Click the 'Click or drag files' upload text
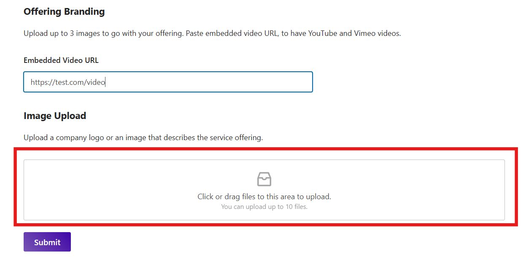Screen dimensions: 526x268 point(264,197)
